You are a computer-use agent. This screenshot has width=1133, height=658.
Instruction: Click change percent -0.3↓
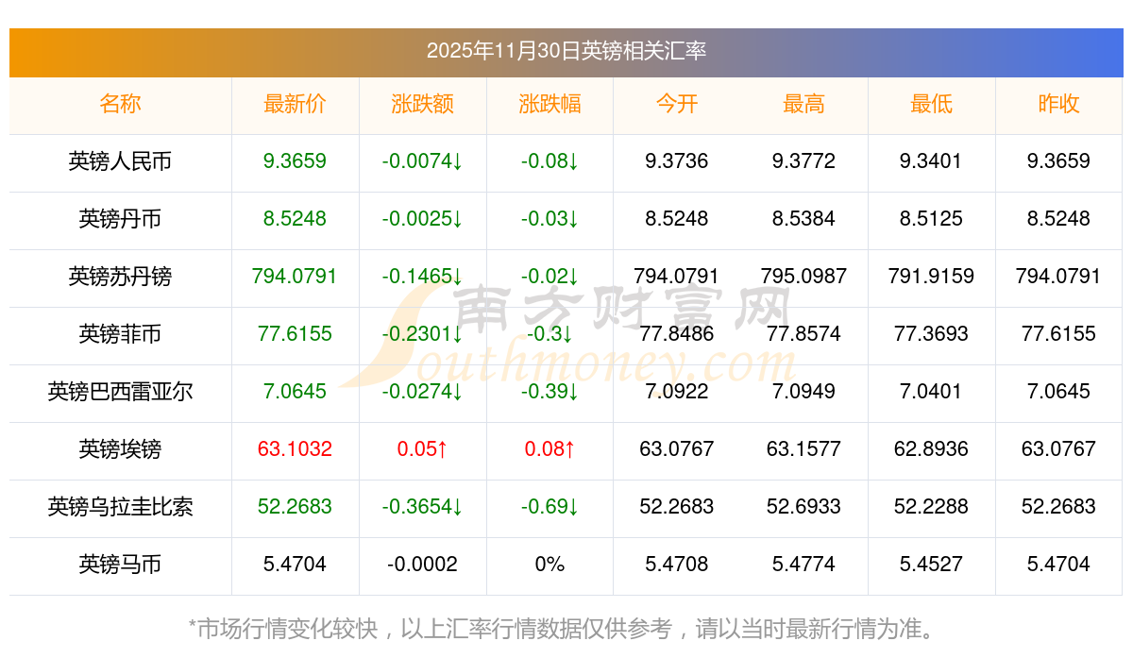(x=550, y=334)
